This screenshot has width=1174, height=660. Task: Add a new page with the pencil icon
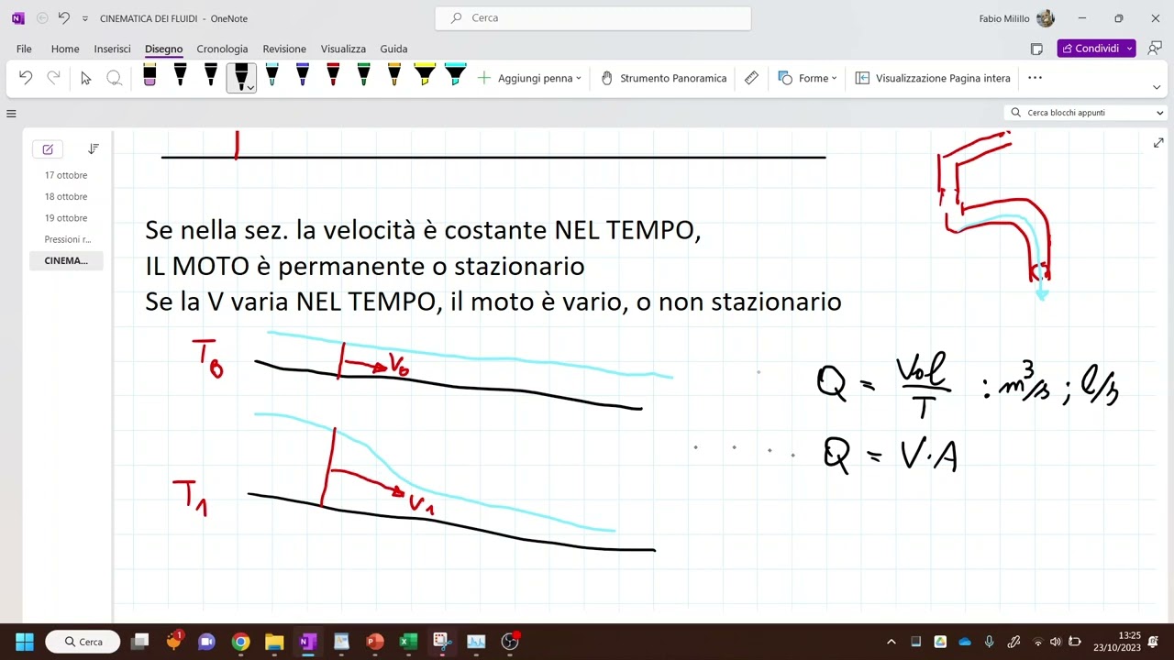tap(48, 149)
